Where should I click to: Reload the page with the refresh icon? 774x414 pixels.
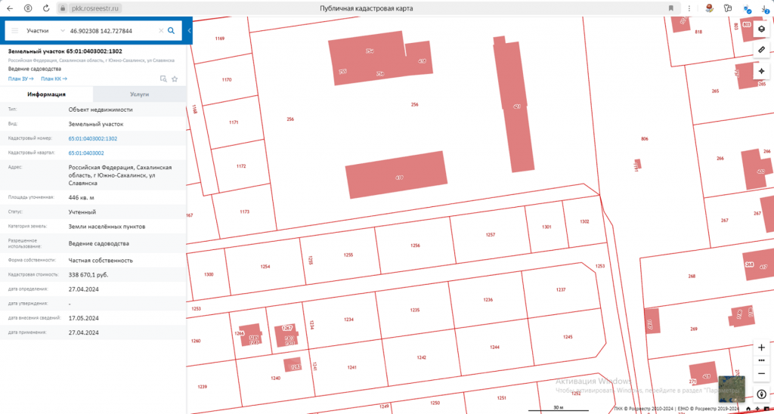pos(46,8)
